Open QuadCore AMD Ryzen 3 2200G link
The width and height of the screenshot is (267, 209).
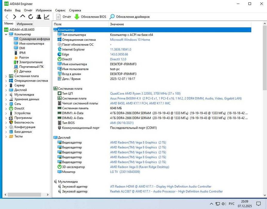pos(145,93)
